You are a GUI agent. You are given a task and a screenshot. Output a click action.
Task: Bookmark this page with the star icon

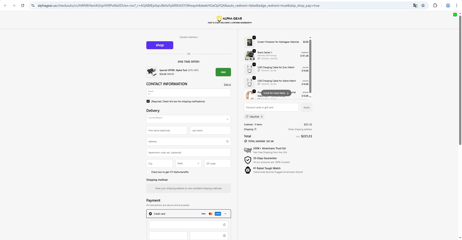(423, 6)
